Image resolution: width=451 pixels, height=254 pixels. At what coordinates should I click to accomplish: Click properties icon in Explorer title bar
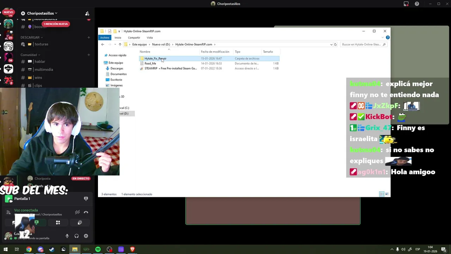coord(110,31)
